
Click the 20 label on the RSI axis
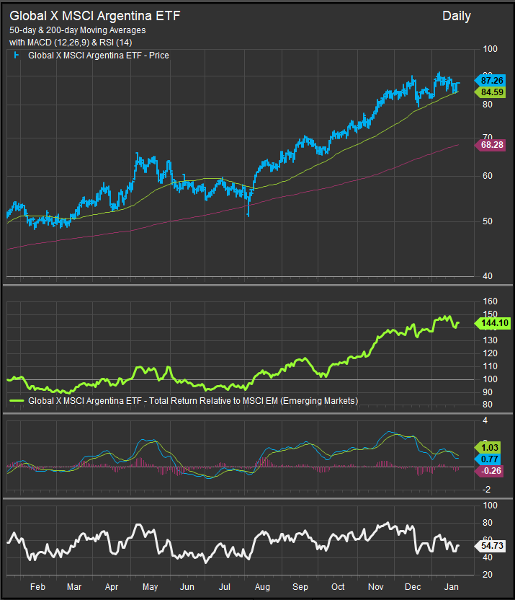point(488,575)
